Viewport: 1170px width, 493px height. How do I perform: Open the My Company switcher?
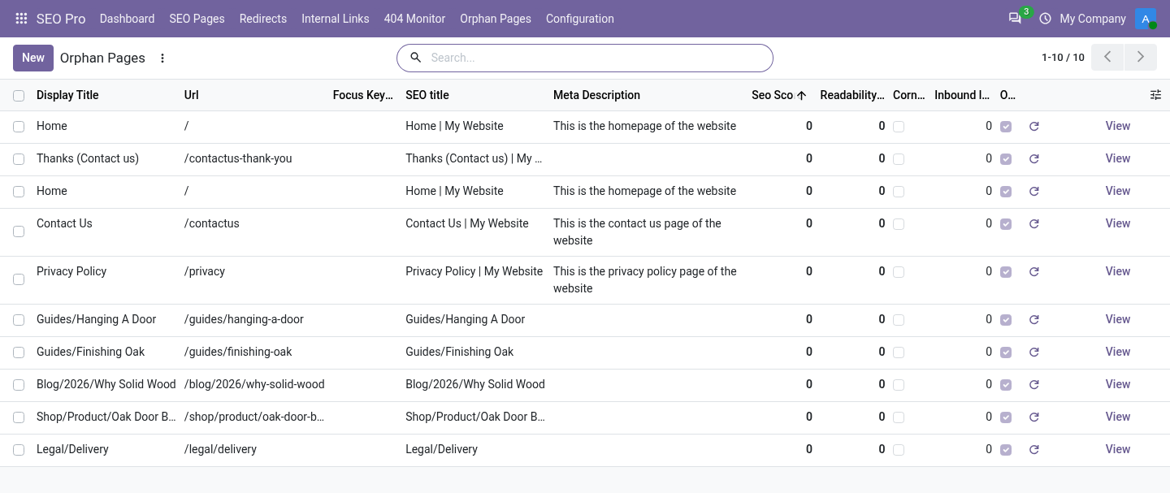[x=1093, y=19]
